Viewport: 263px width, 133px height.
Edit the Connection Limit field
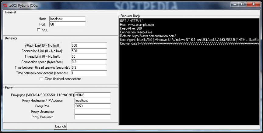(89, 51)
